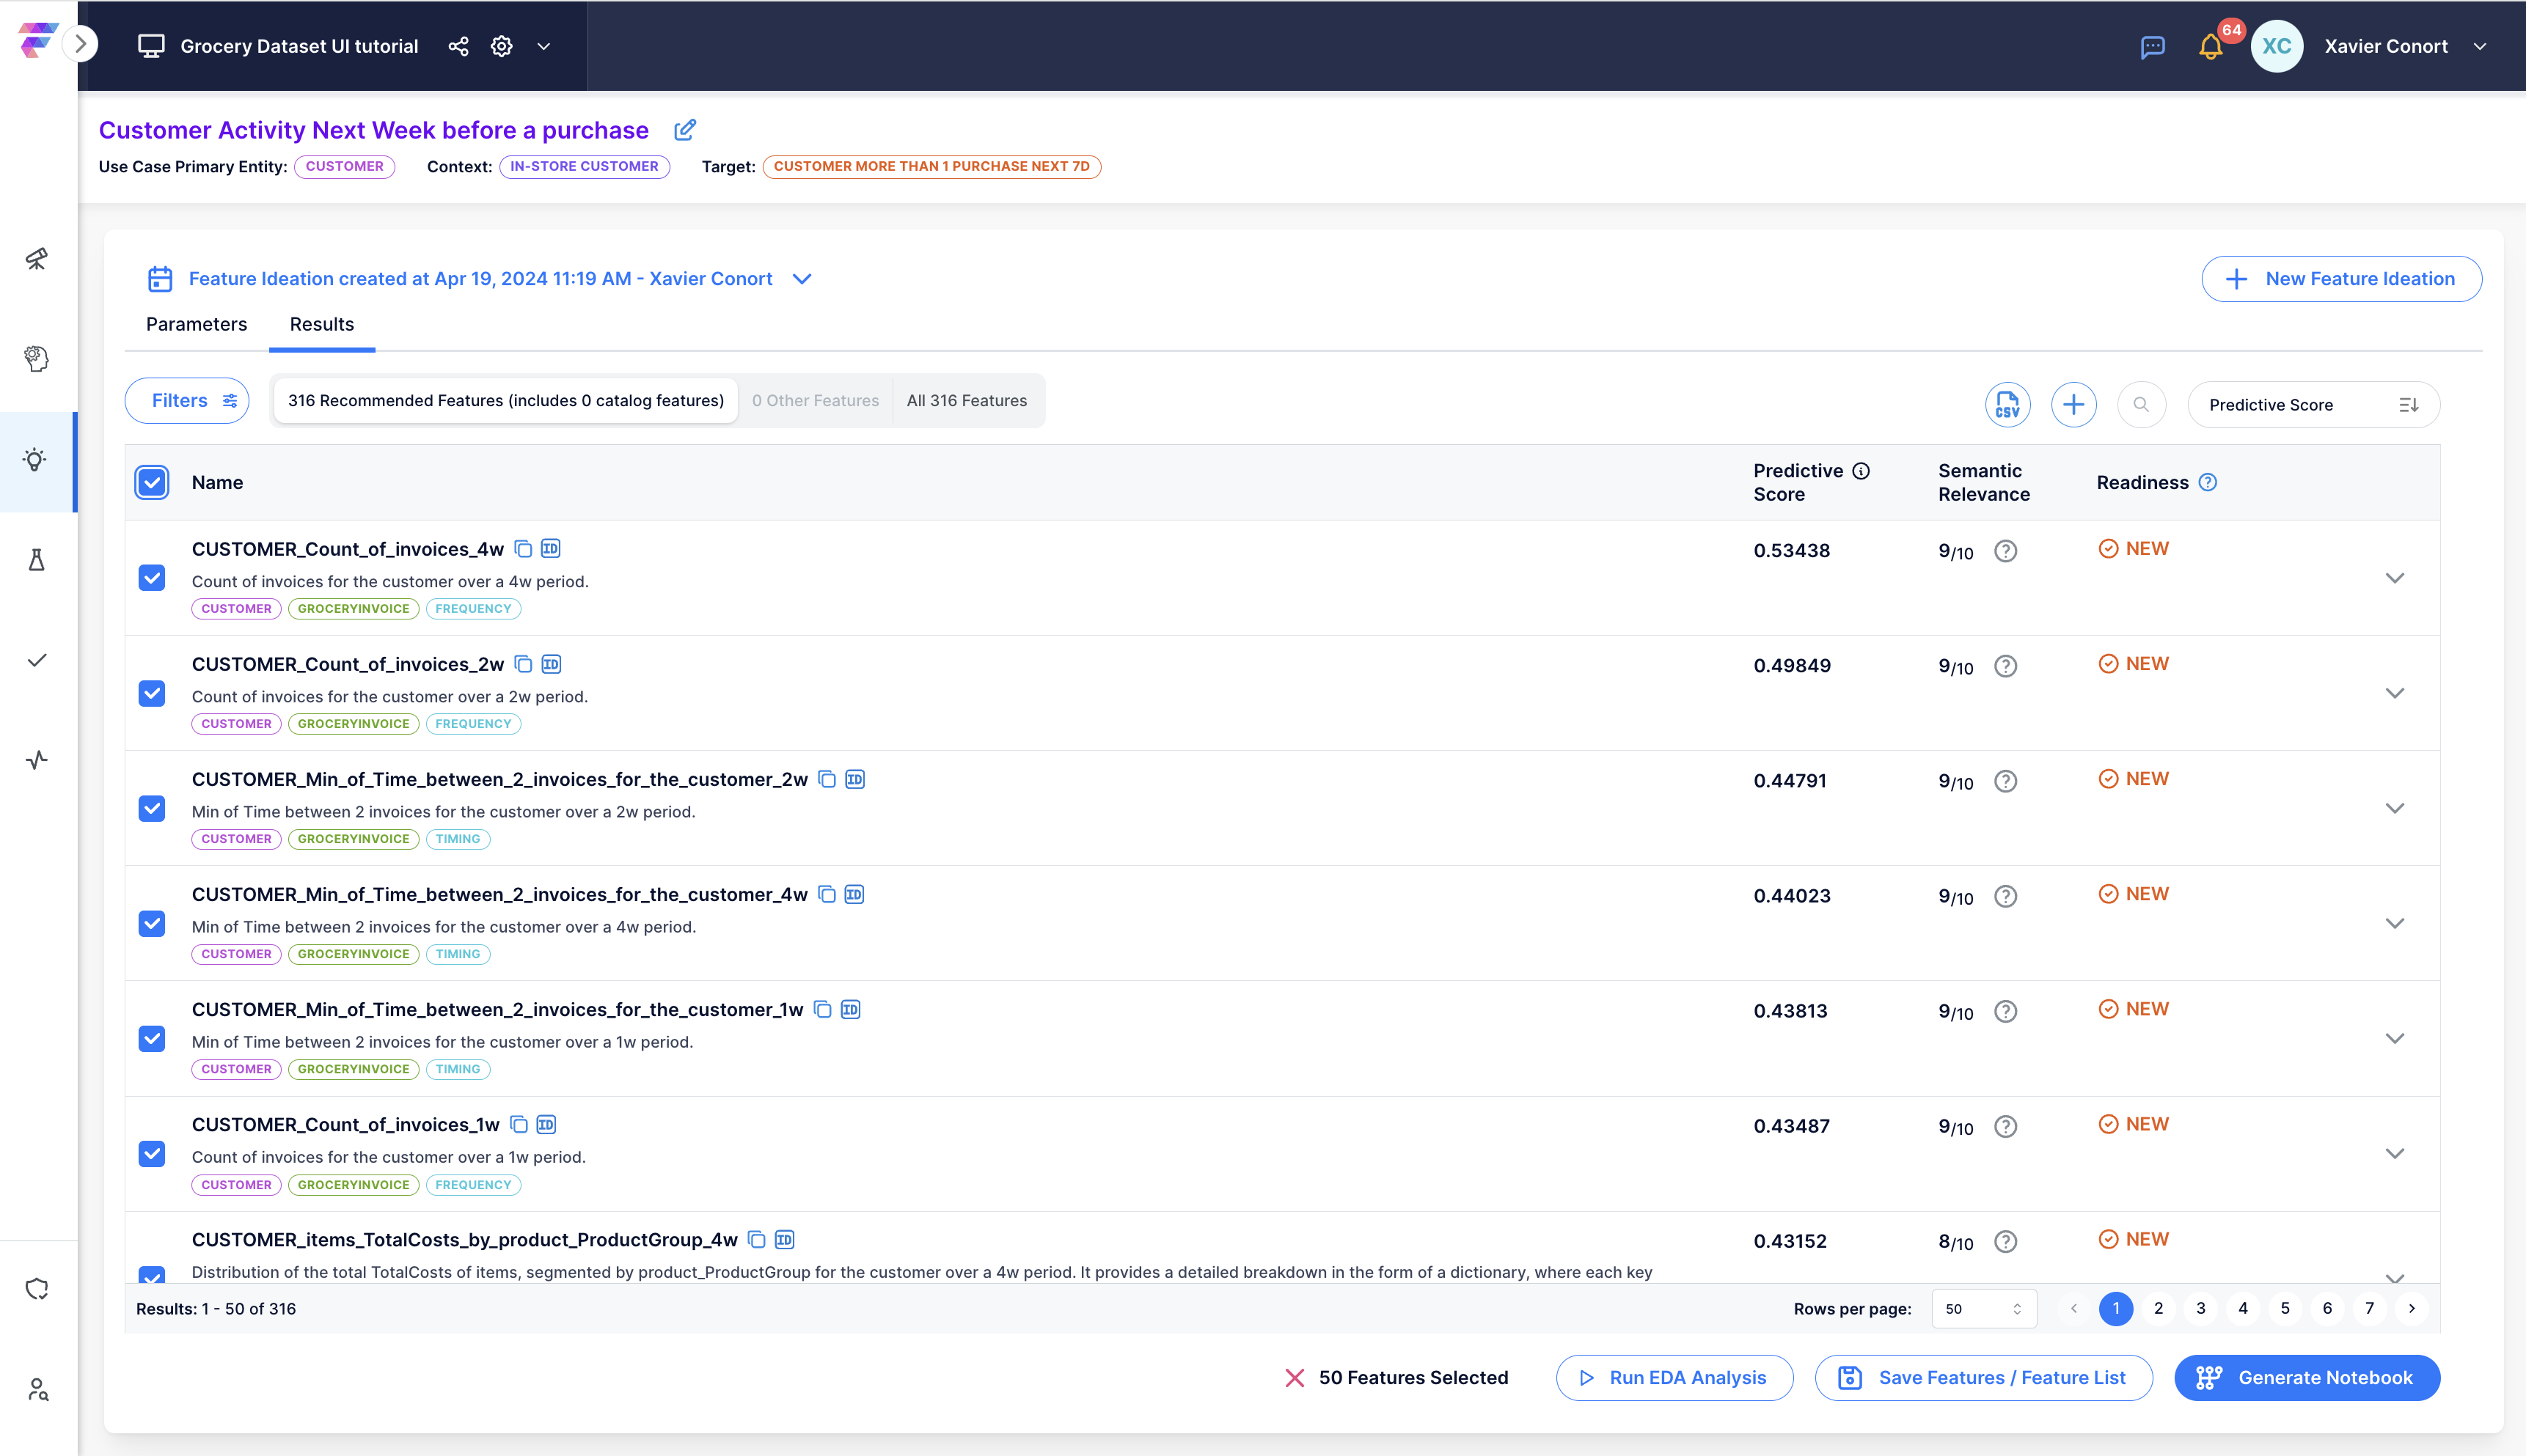Image resolution: width=2526 pixels, height=1456 pixels.
Task: Click the FeatureByte logo icon
Action: pyautogui.click(x=37, y=41)
